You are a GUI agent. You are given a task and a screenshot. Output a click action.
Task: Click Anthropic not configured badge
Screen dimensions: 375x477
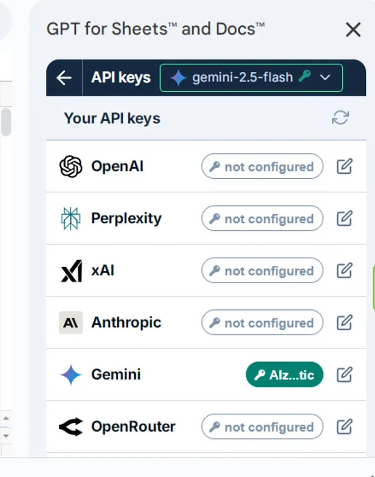(x=262, y=323)
